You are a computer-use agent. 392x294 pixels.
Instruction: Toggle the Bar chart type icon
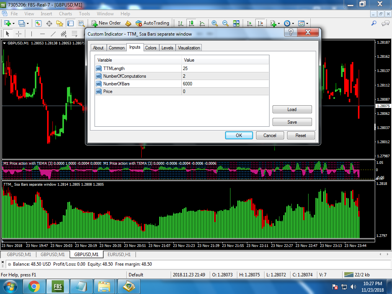181,23
